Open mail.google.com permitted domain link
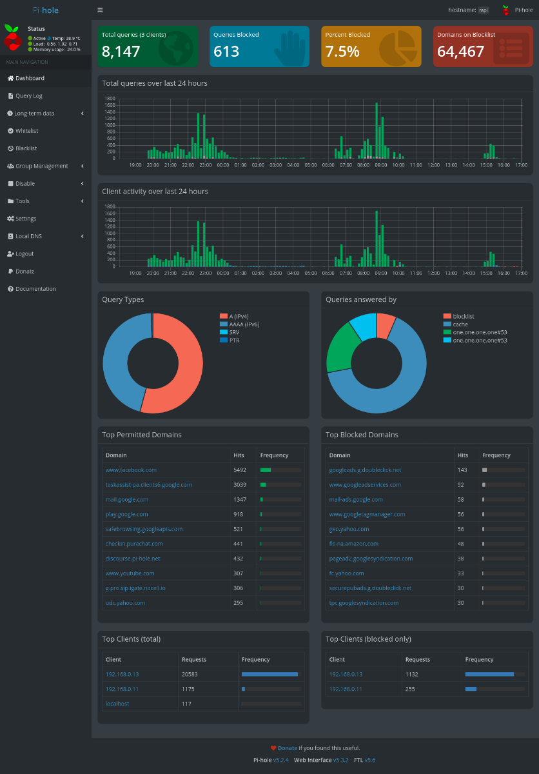The height and width of the screenshot is (774, 539). (127, 499)
